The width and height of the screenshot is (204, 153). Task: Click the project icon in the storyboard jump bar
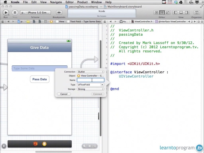coord(19,22)
